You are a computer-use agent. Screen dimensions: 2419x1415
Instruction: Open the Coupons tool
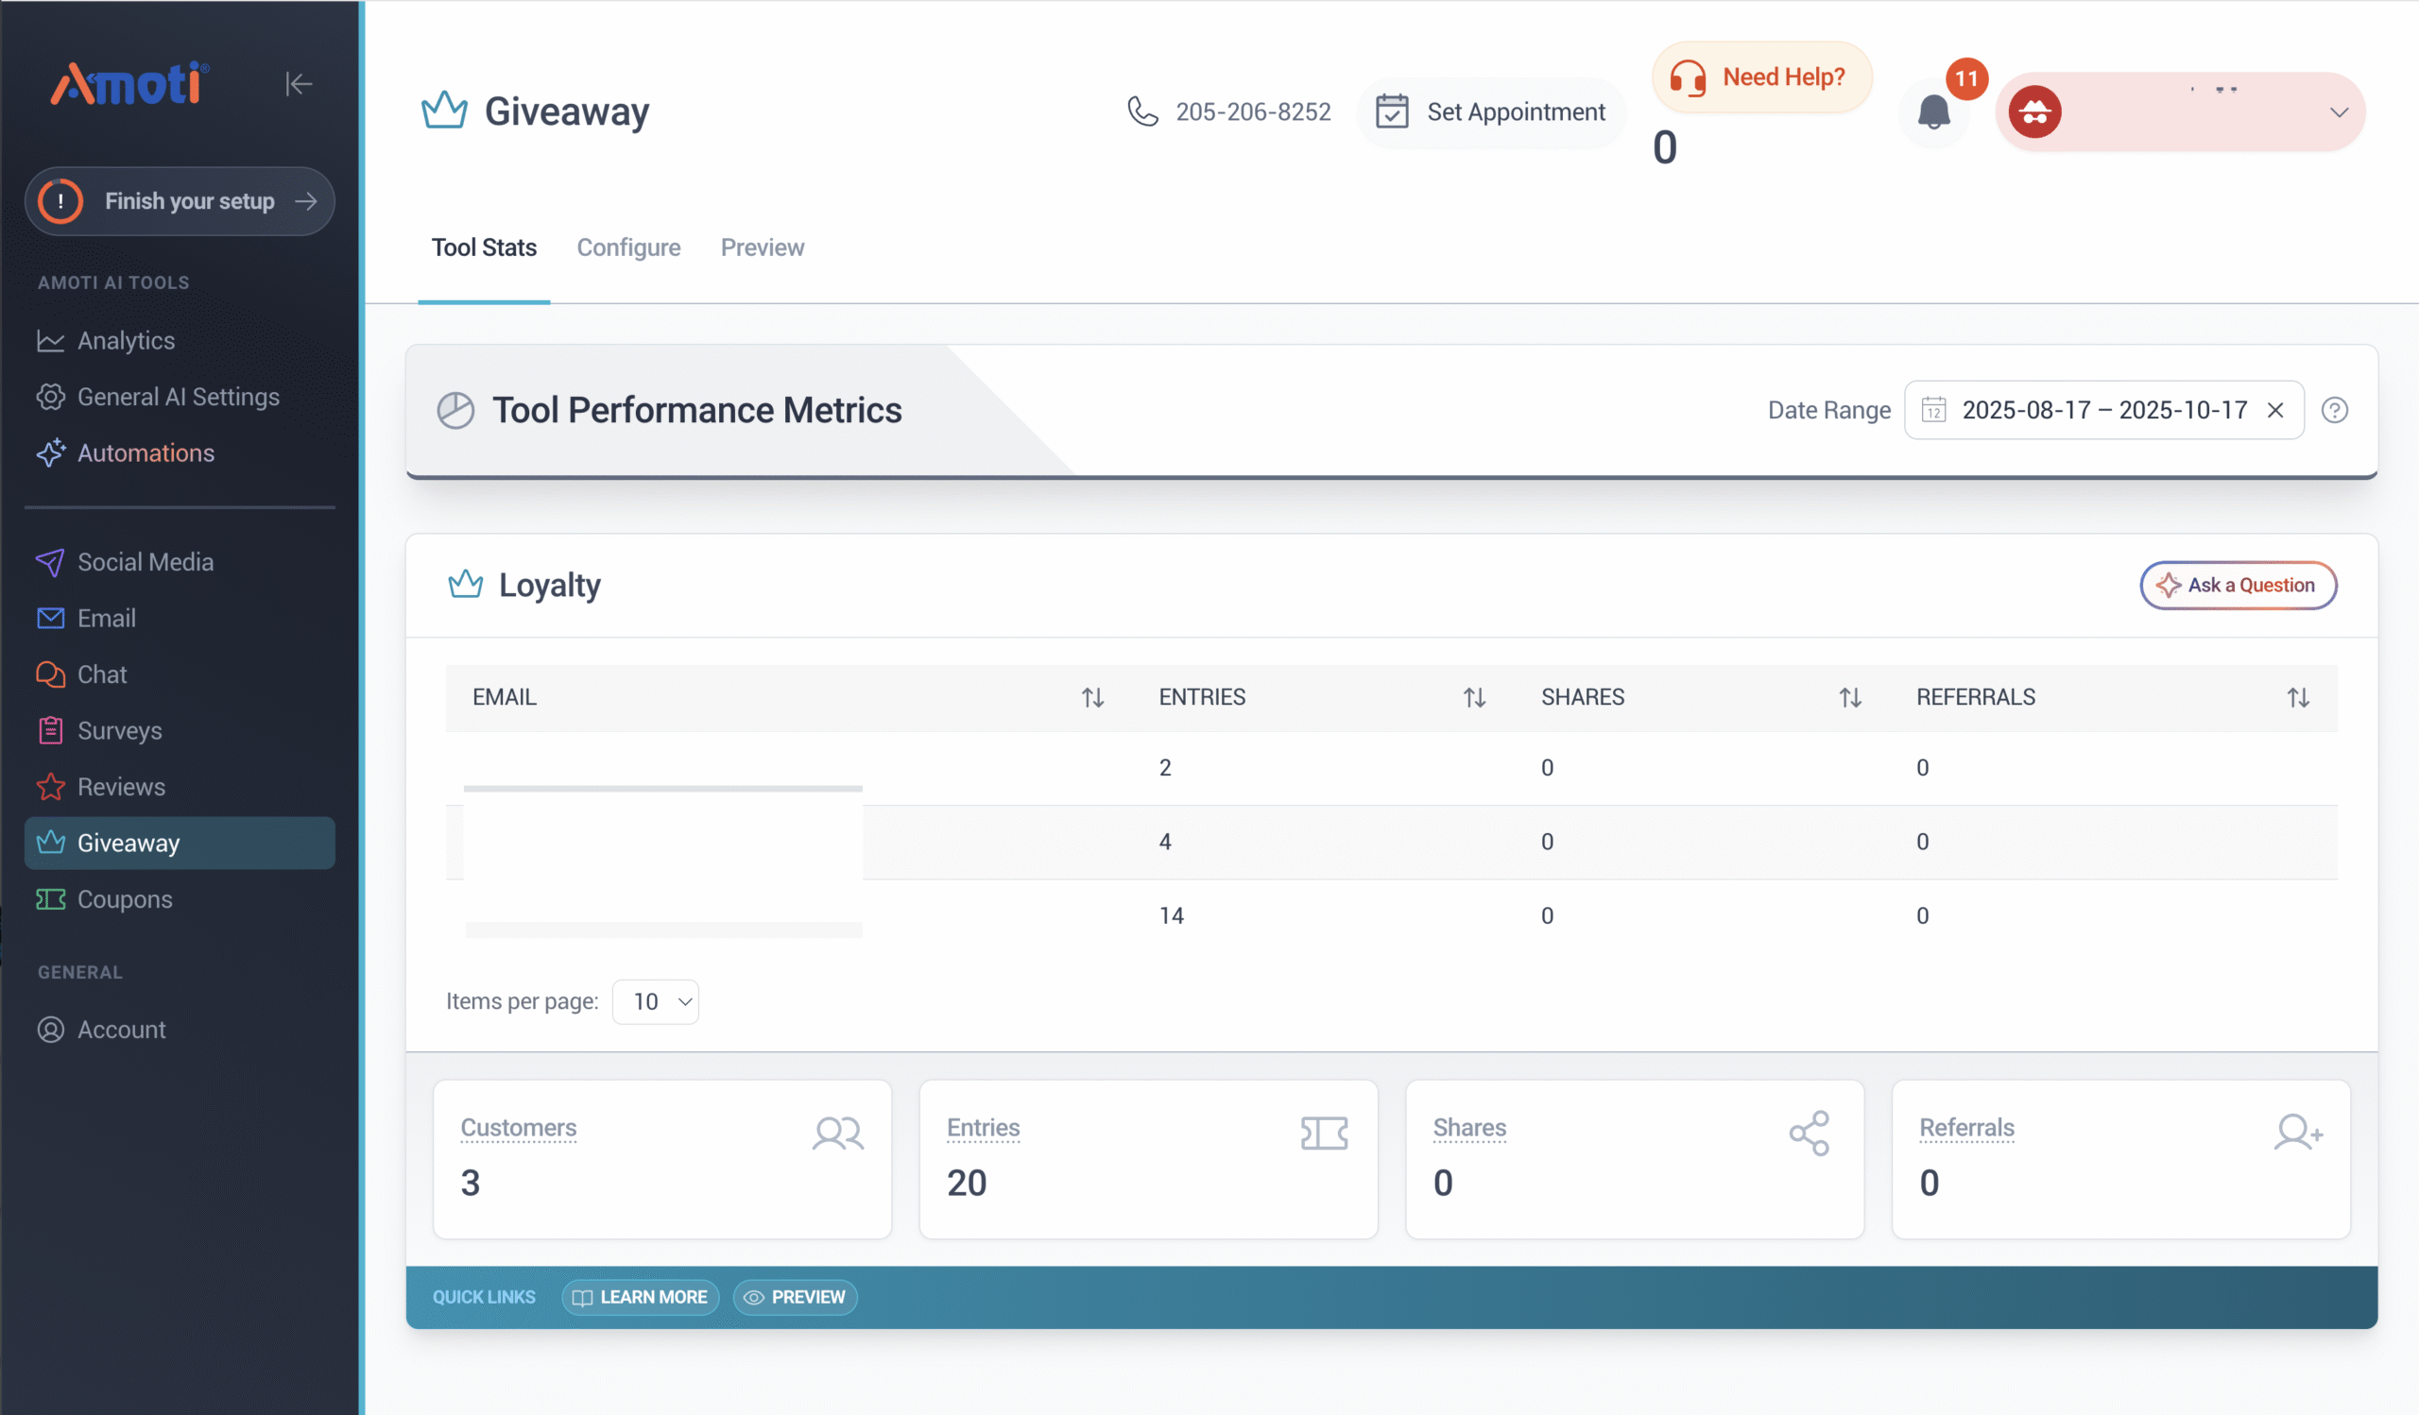tap(125, 899)
